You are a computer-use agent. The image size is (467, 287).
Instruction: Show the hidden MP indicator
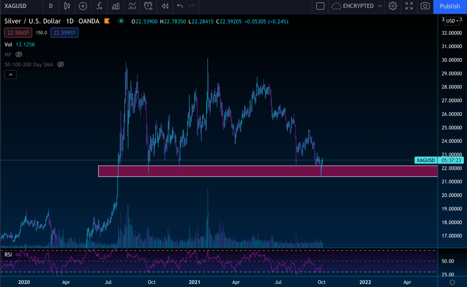point(19,54)
